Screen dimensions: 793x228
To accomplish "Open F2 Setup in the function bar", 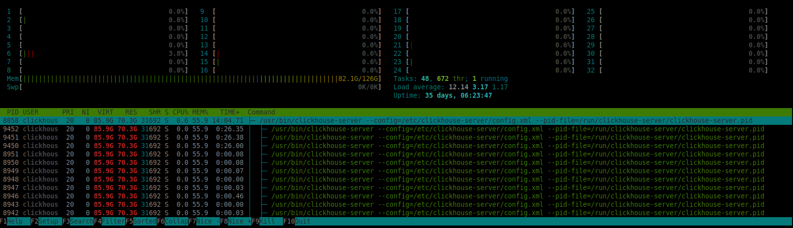I will (x=46, y=221).
